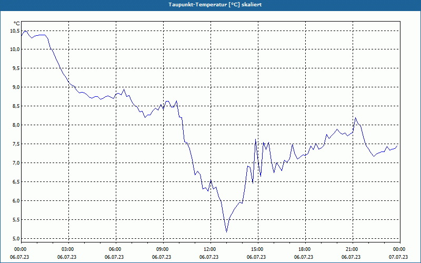421x263 pixels.
Task: Click the '06.07.23' date under '06:00'
Action: (x=114, y=257)
